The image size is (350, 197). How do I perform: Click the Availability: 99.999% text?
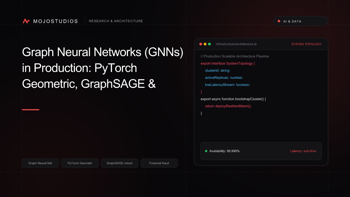tap(224, 151)
